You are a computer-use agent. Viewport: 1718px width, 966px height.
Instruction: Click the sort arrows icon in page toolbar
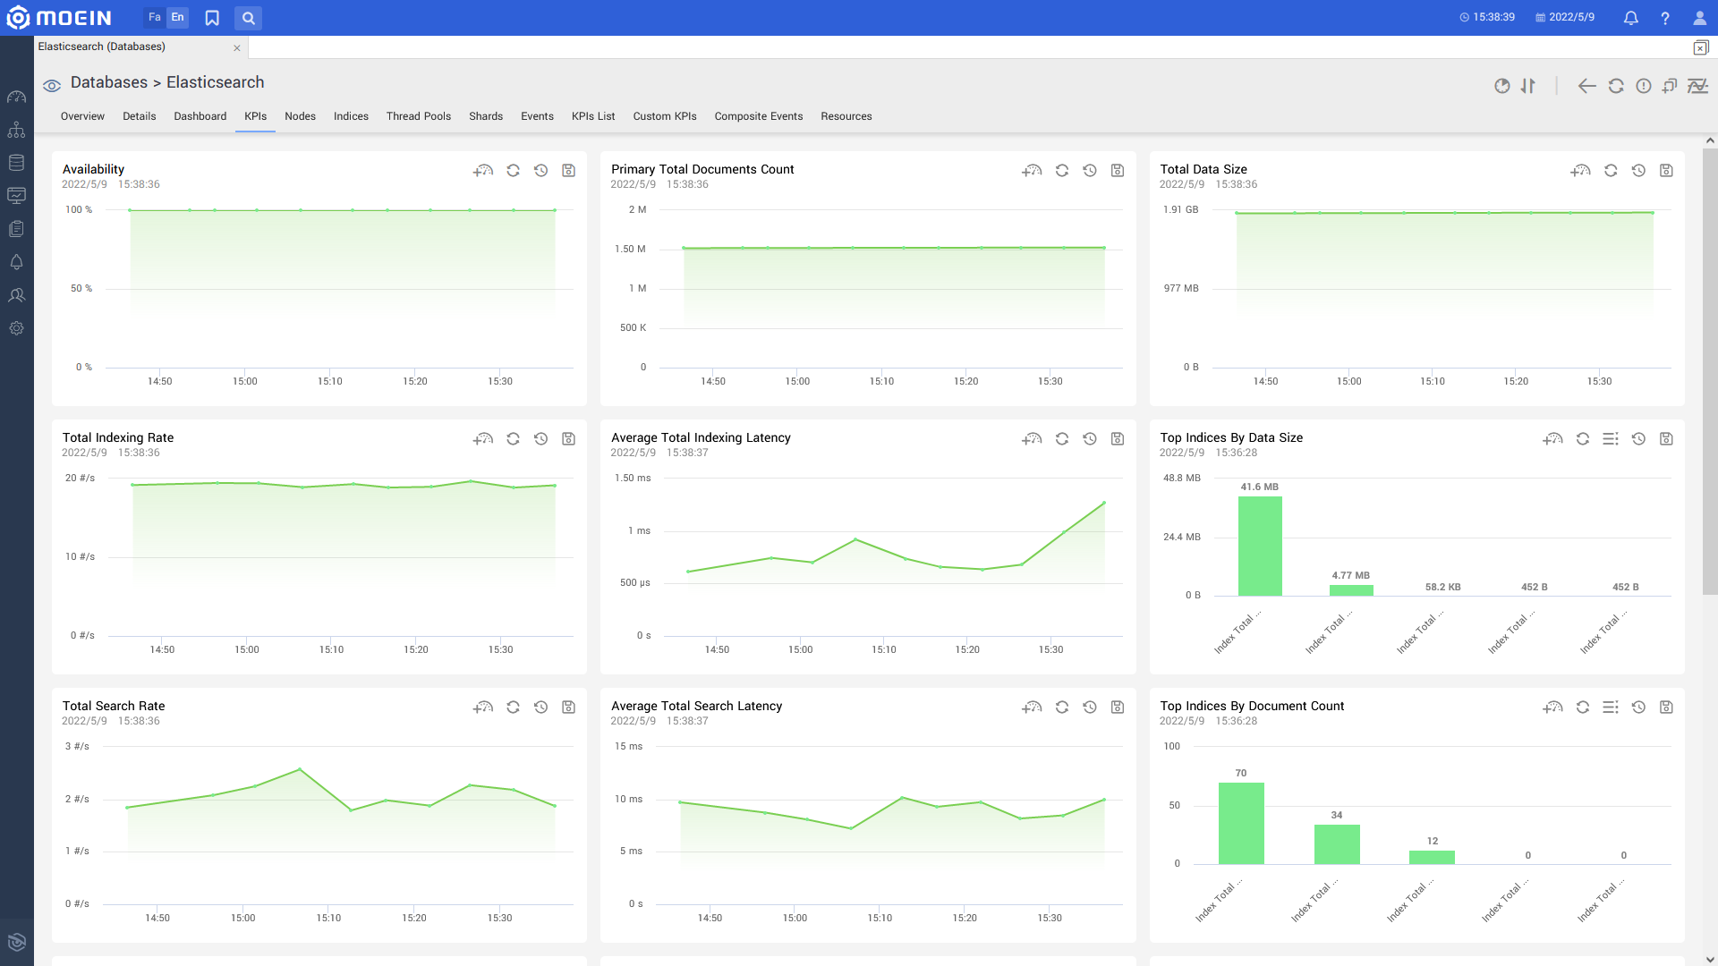(x=1528, y=86)
